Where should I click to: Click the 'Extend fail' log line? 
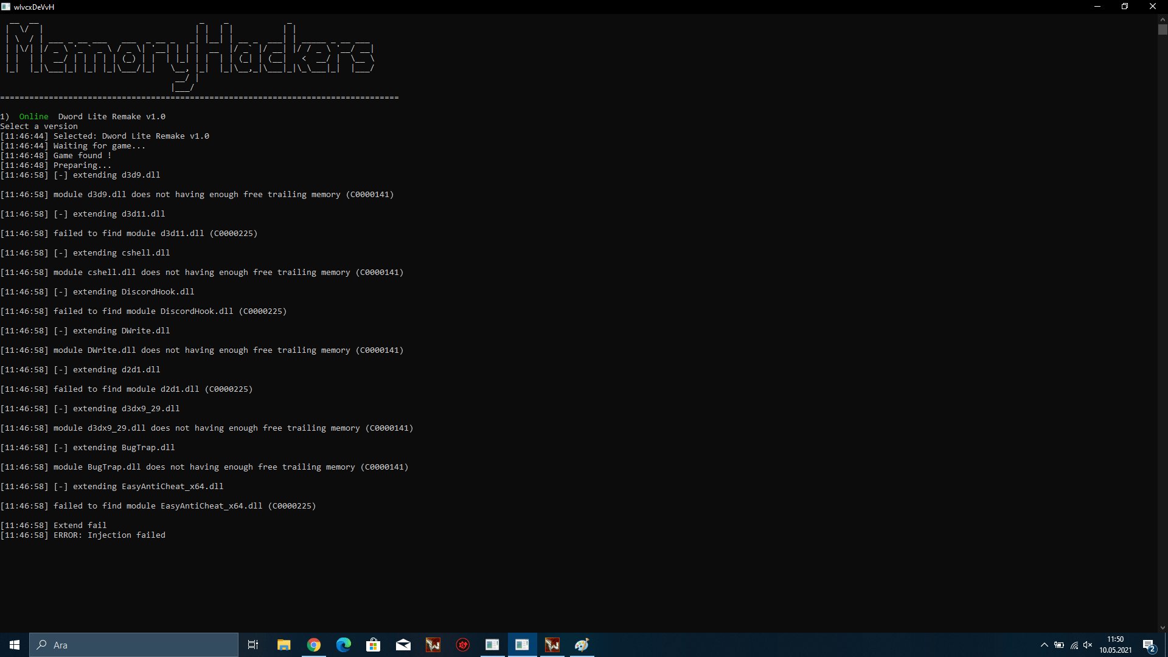54,525
